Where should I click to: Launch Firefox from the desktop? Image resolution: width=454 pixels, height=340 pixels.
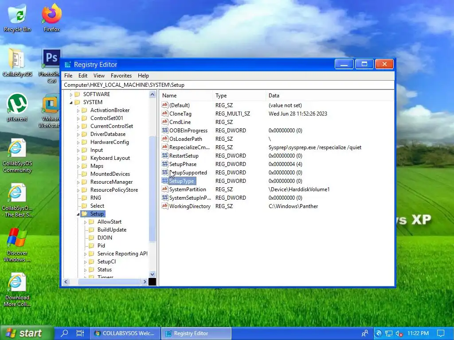coord(52,18)
